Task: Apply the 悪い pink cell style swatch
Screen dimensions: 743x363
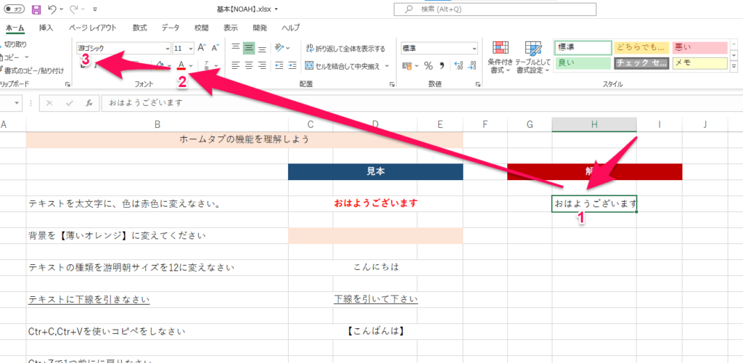Action: click(x=699, y=47)
